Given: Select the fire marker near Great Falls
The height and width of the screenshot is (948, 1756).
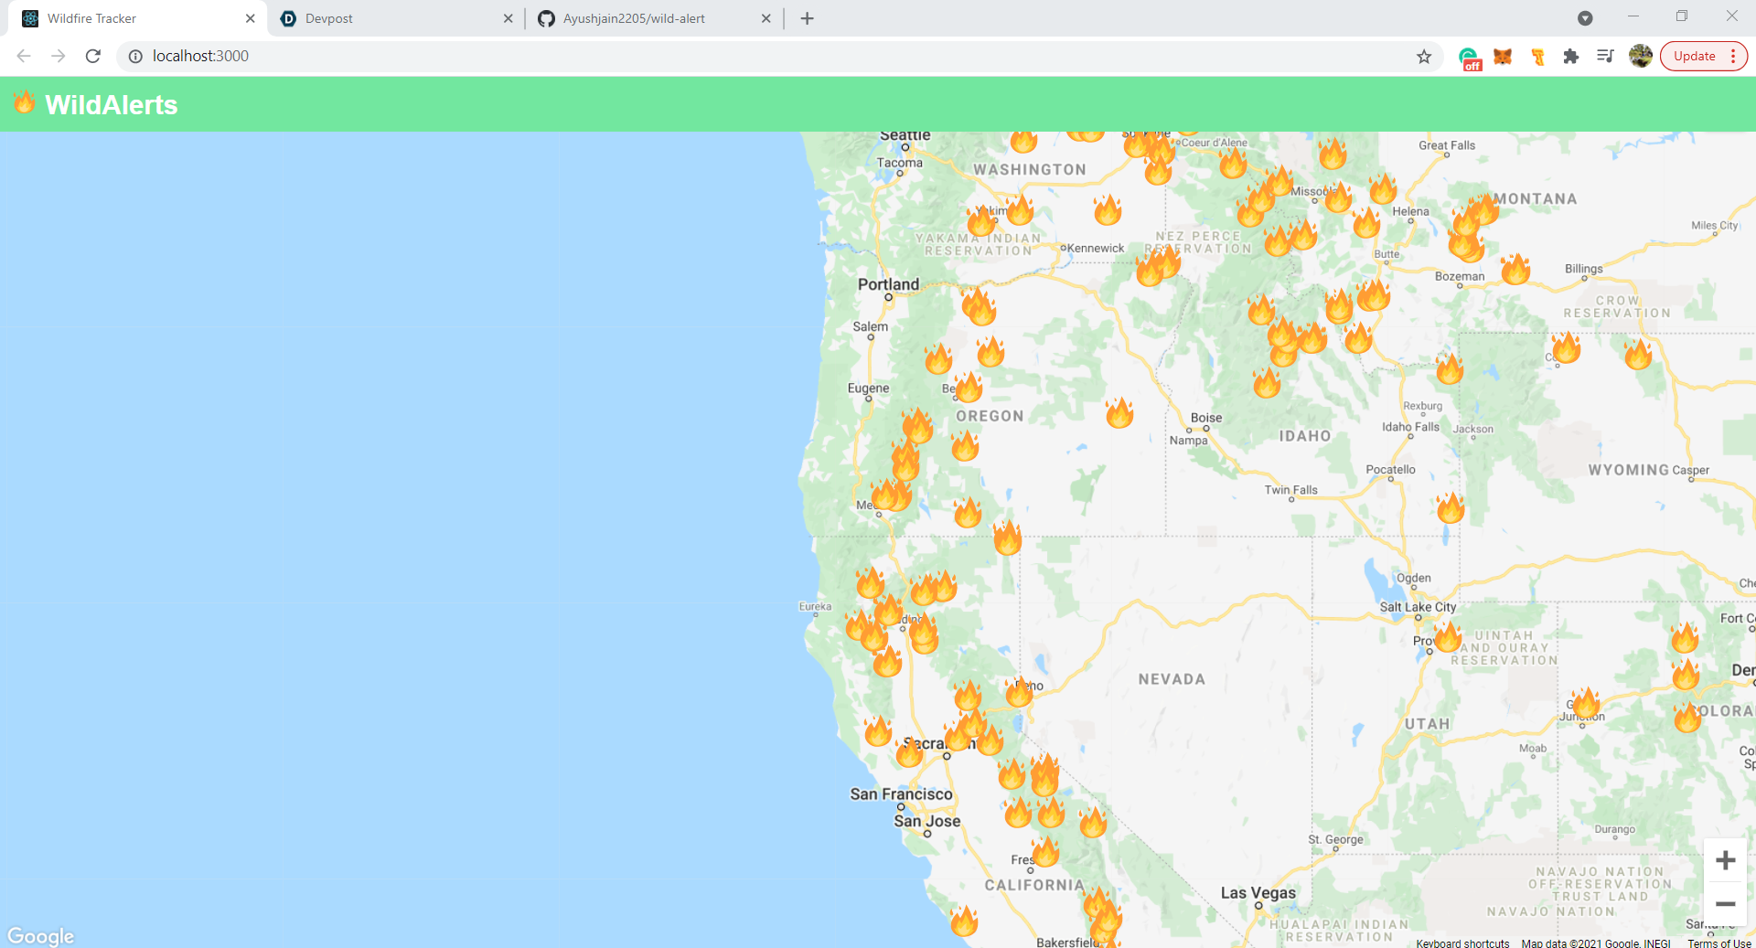Looking at the screenshot, I should tap(1333, 154).
